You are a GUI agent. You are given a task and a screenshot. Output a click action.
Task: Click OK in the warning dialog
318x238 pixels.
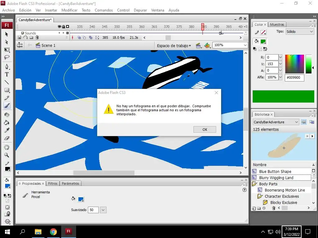tap(205, 130)
